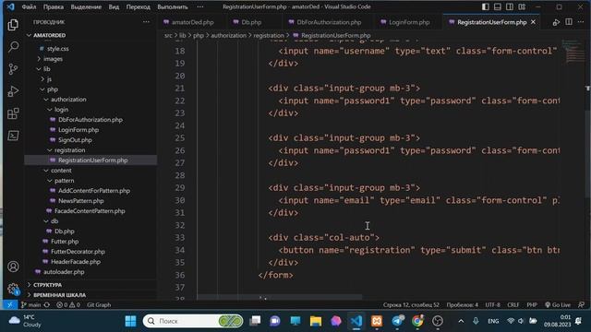Toggle the primary side bar layout icon
Viewport: 591px width, 332px height.
point(486,6)
